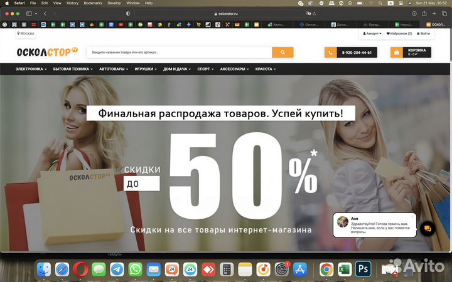This screenshot has width=452, height=282.
Task: Open Calculator from the Dock
Action: point(227,269)
